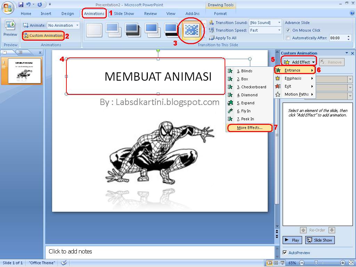Apply the third dark transition effect
The height and width of the screenshot is (267, 356).
(133, 30)
